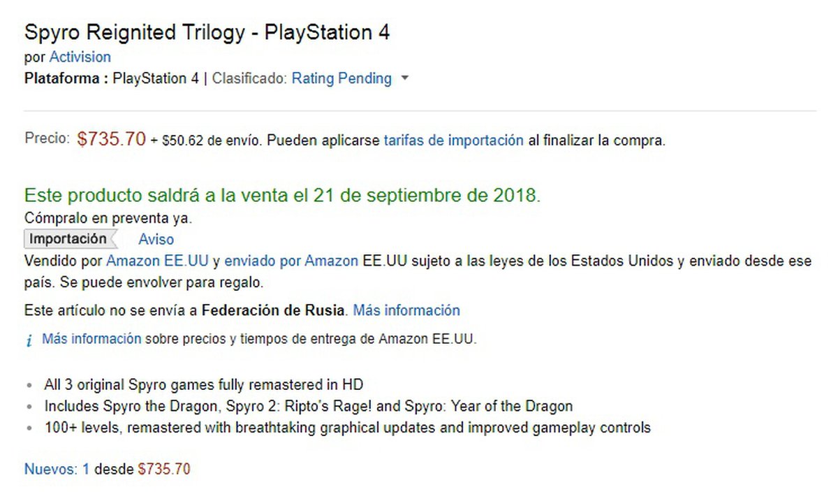The width and height of the screenshot is (838, 499).
Task: Open the Aviso link
Action: (156, 239)
